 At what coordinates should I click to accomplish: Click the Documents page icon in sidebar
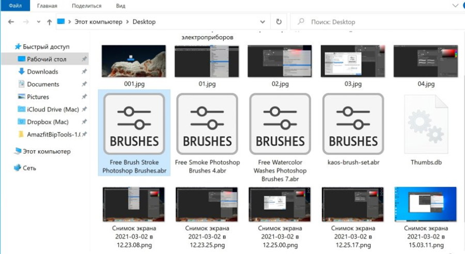pyautogui.click(x=21, y=84)
